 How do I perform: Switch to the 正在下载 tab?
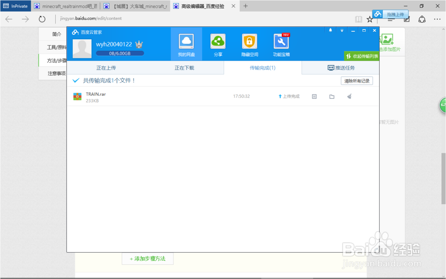pyautogui.click(x=184, y=68)
